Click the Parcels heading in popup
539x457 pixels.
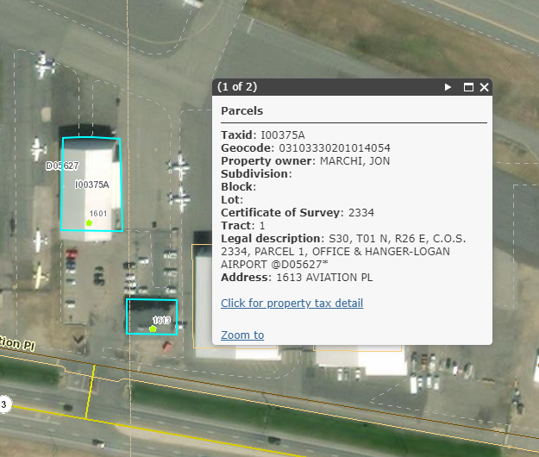coord(241,111)
